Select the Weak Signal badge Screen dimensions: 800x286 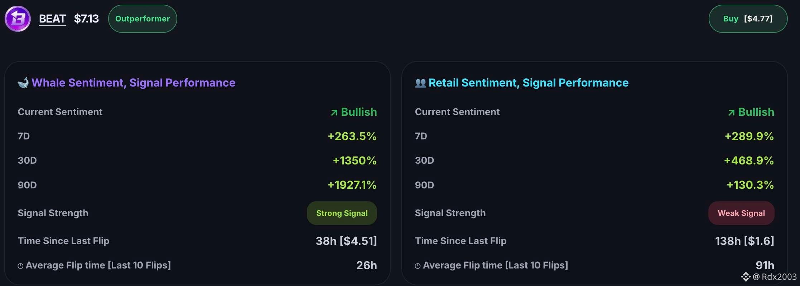click(x=741, y=213)
